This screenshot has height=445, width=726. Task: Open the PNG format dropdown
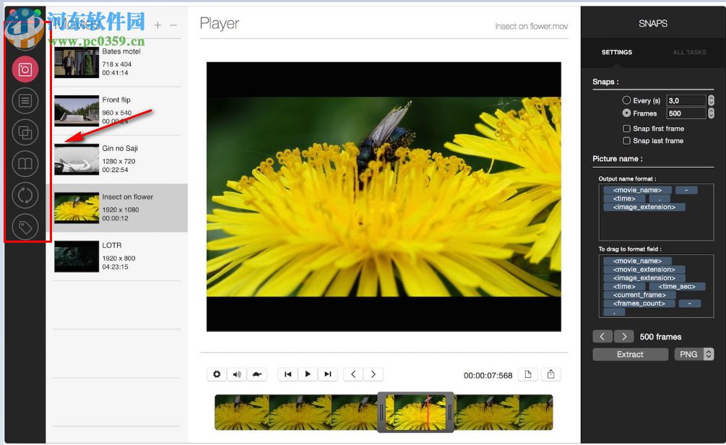[694, 354]
